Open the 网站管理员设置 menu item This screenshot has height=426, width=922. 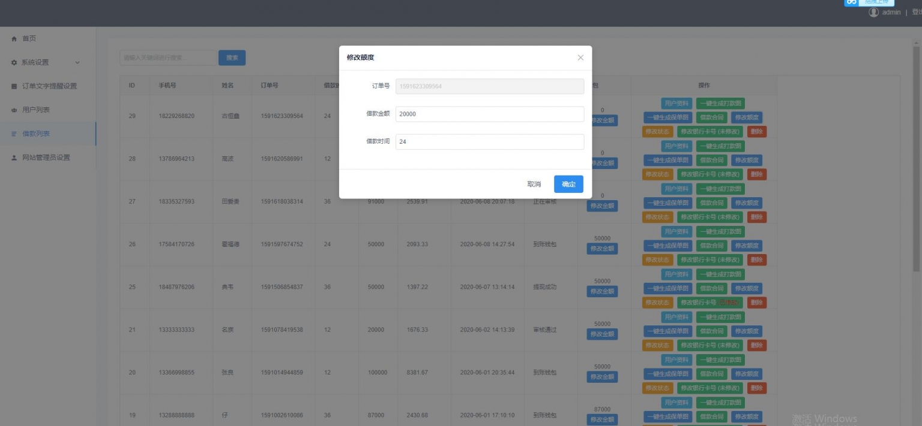point(46,158)
